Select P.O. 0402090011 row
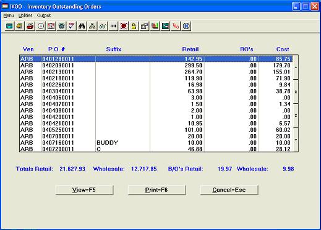This screenshot has height=230, width=321. point(156,66)
